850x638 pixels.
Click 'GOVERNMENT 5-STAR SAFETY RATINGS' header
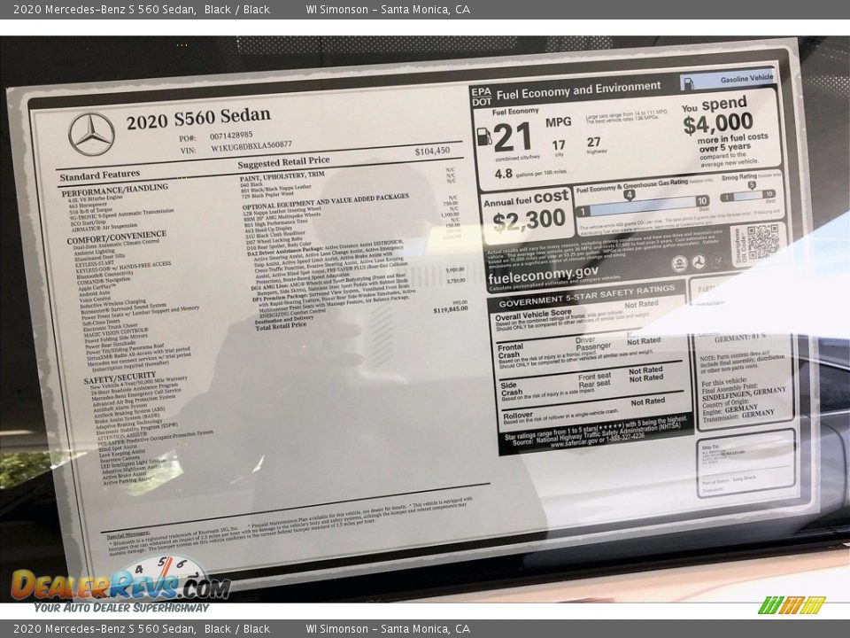pyautogui.click(x=586, y=296)
